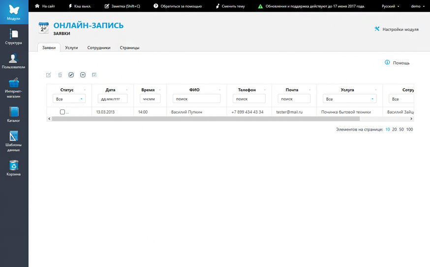
Task: Click the wrench icon next to Настройки модуля
Action: click(377, 29)
